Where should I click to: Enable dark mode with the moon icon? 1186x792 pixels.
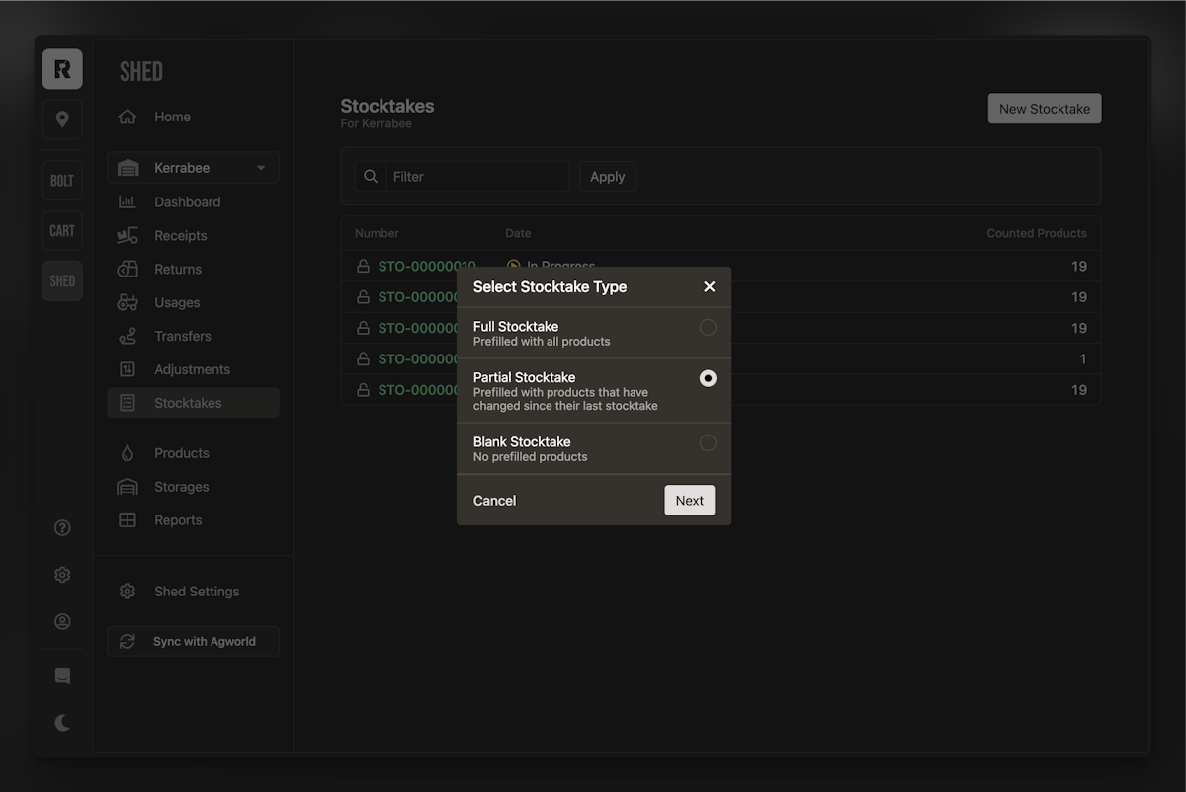61,722
